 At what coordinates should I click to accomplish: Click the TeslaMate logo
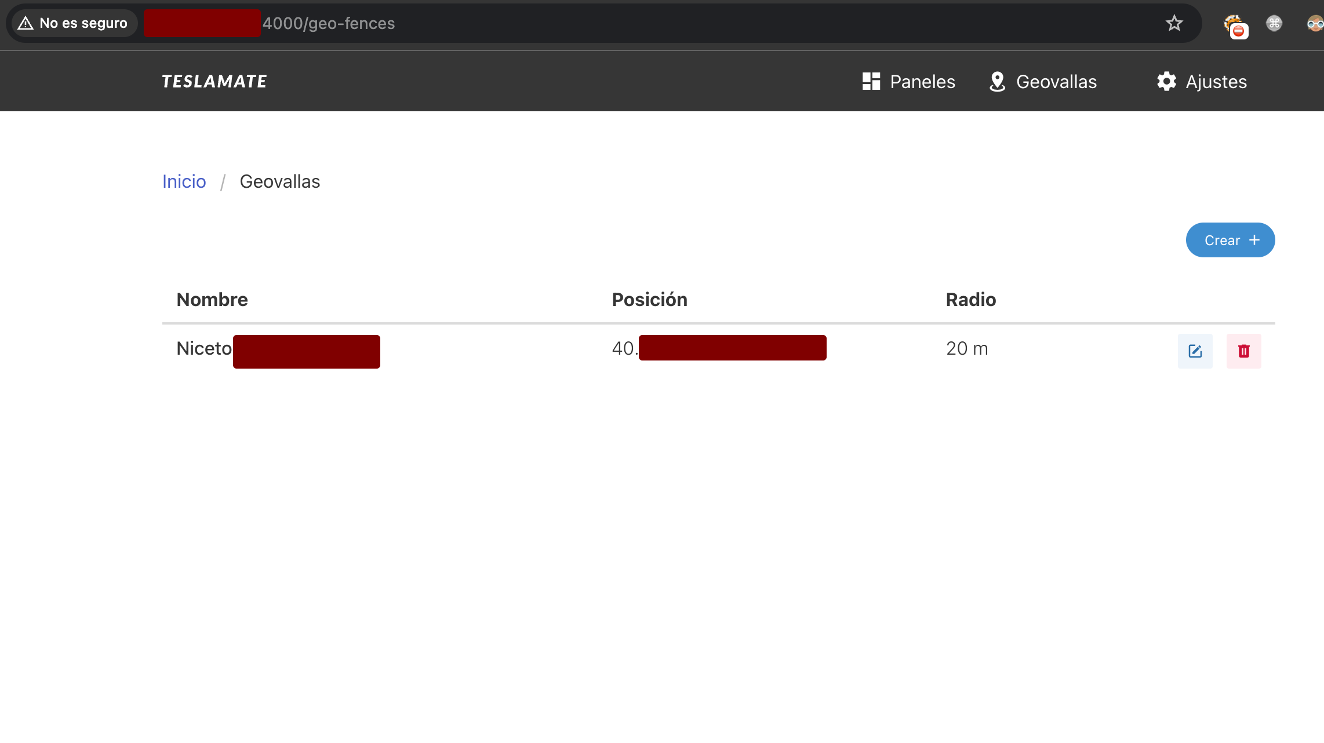coord(214,81)
